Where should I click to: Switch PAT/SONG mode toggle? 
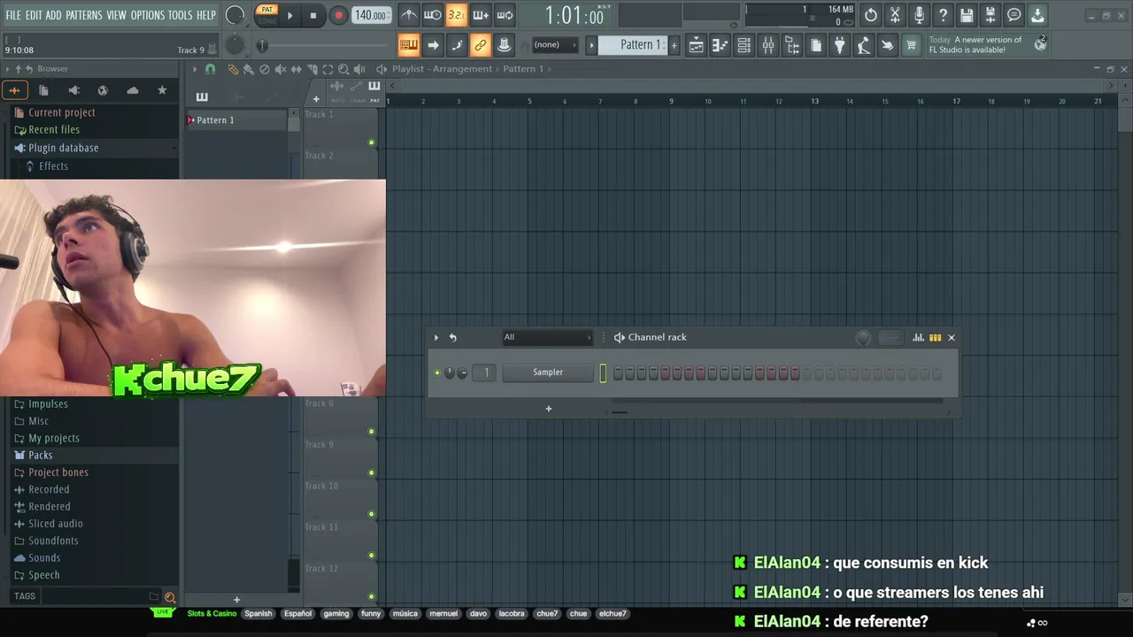tap(266, 14)
